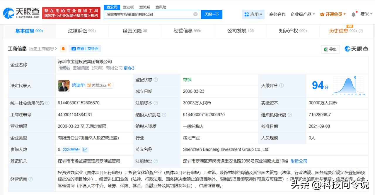Image resolution: width=375 pixels, height=195 pixels.
Task: Click the 天眼评分 distribution curve chart
Action: 348,86
